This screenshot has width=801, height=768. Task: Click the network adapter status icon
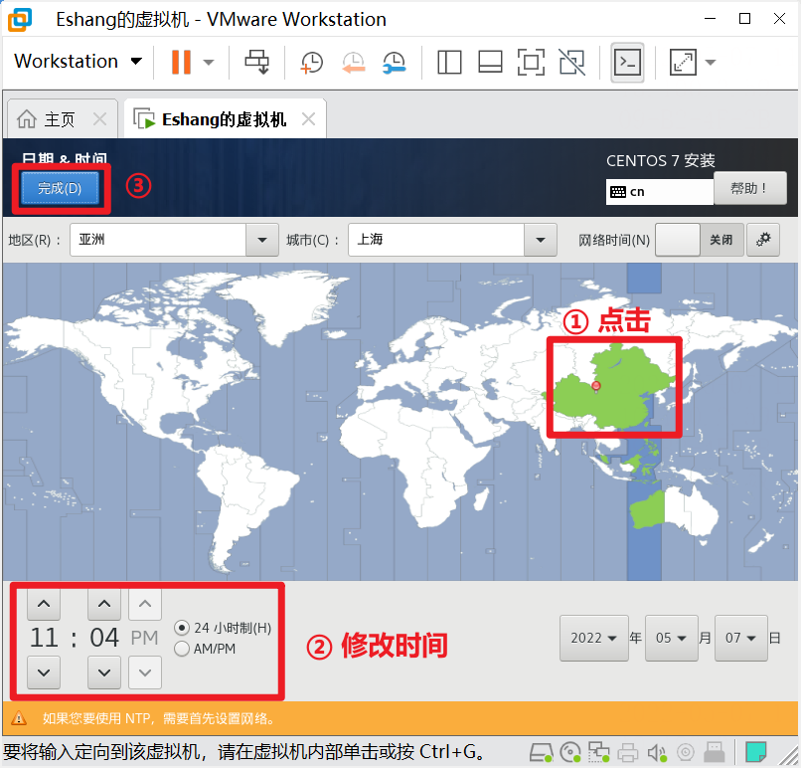598,752
